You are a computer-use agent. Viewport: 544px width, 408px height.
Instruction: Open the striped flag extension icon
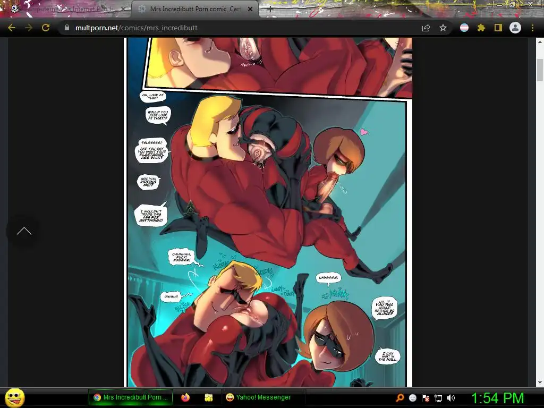[464, 28]
